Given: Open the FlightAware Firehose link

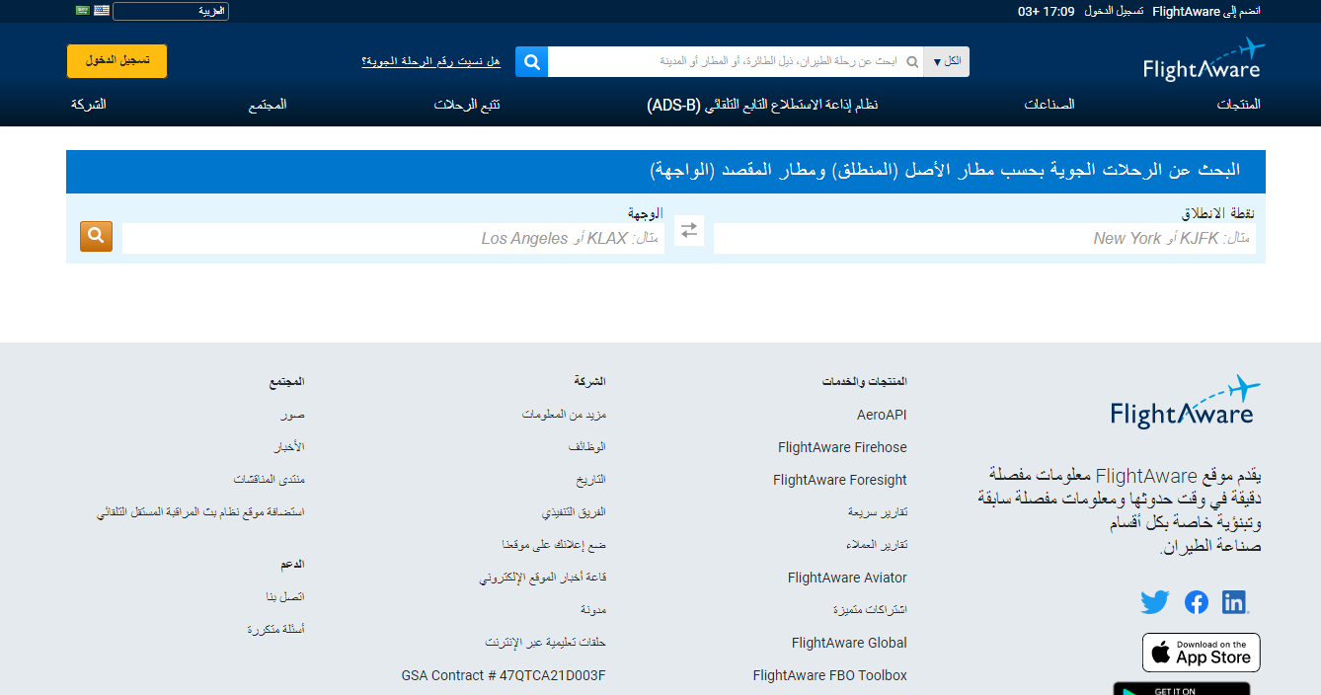Looking at the screenshot, I should tap(842, 447).
